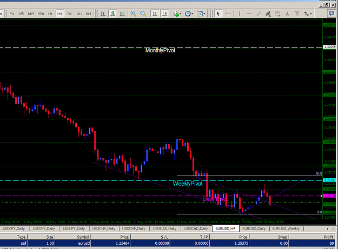The image size is (338, 249).
Task: Open the indicators list button
Action: (x=177, y=14)
